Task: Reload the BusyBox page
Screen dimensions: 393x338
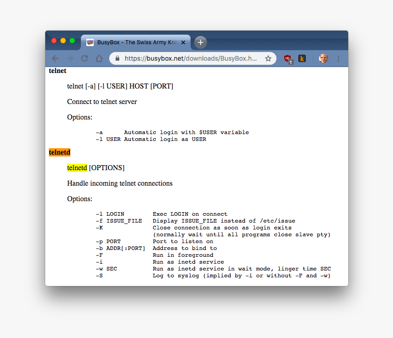Action: coord(85,58)
